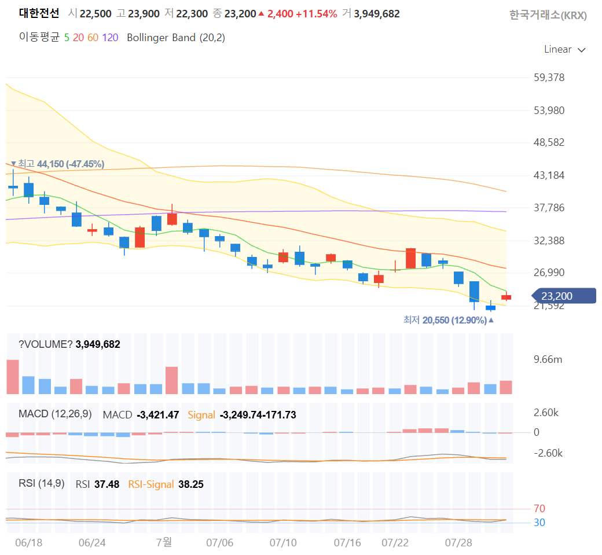The height and width of the screenshot is (555, 602).
Task: Select the 60-day moving average label
Action: point(93,38)
